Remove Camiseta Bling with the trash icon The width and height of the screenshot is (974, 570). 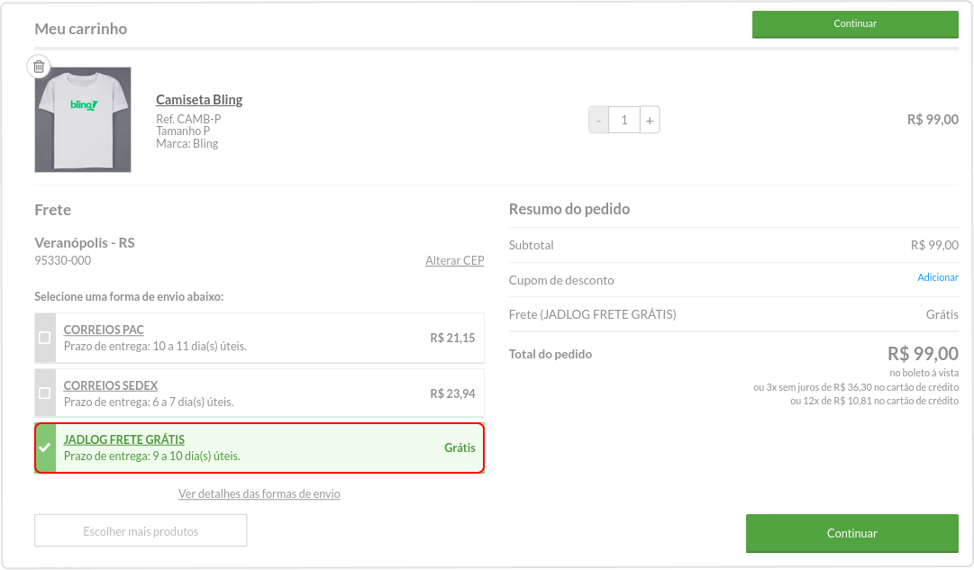pos(39,67)
